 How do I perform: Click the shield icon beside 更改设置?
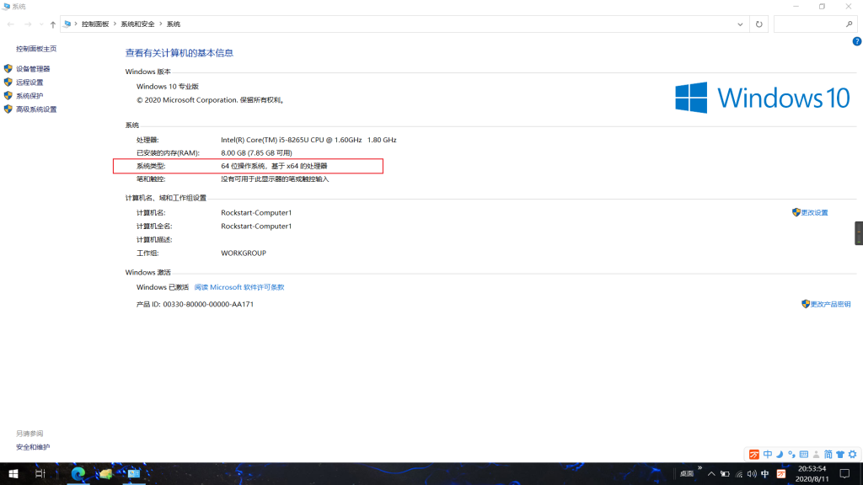796,212
